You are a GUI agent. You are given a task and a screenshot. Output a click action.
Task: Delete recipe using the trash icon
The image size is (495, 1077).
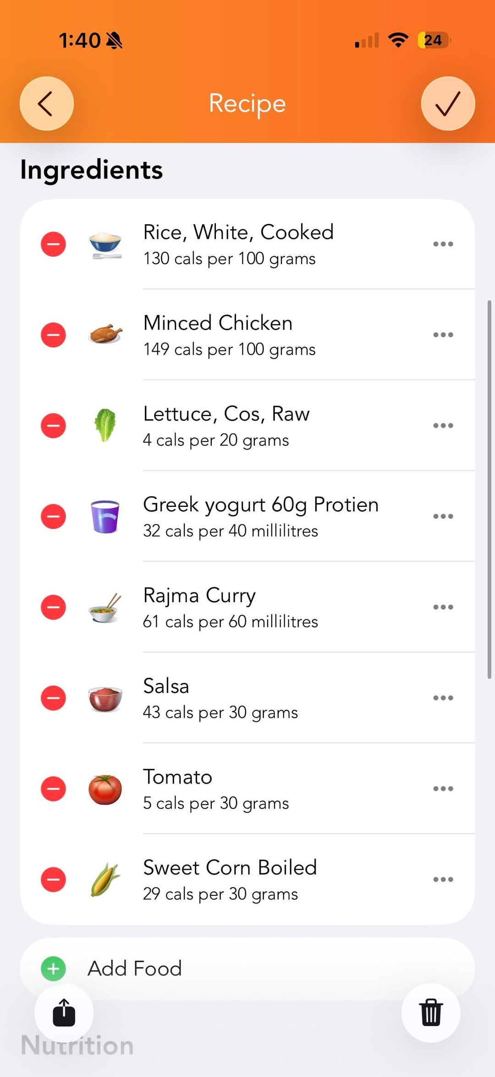(x=431, y=1012)
